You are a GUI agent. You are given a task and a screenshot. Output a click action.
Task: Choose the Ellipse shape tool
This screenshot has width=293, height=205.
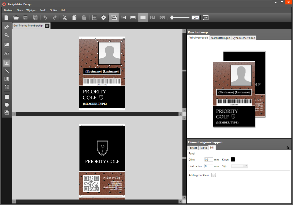click(7, 104)
